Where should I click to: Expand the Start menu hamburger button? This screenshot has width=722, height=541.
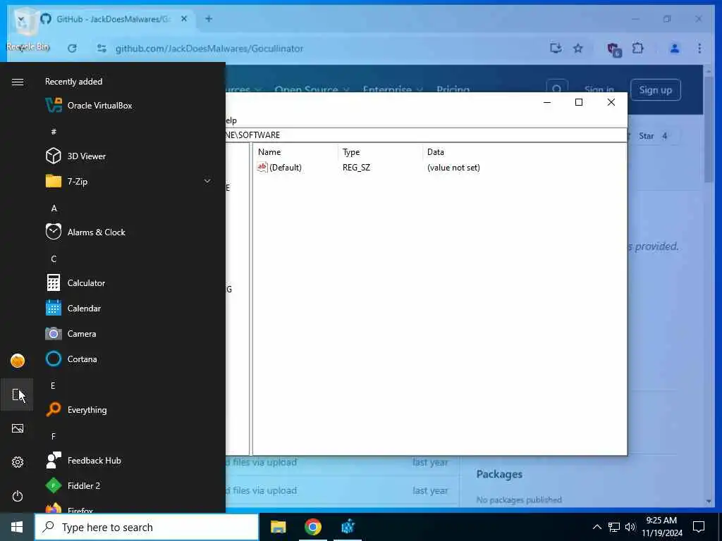tap(18, 82)
